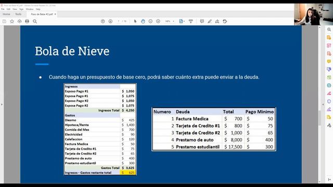Expand tools pane labels at bottom right

pos(329,180)
